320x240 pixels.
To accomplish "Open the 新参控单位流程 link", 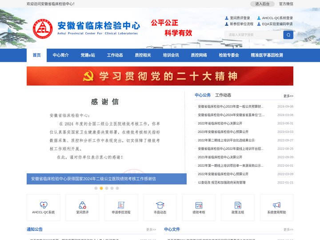I will [241, 24].
